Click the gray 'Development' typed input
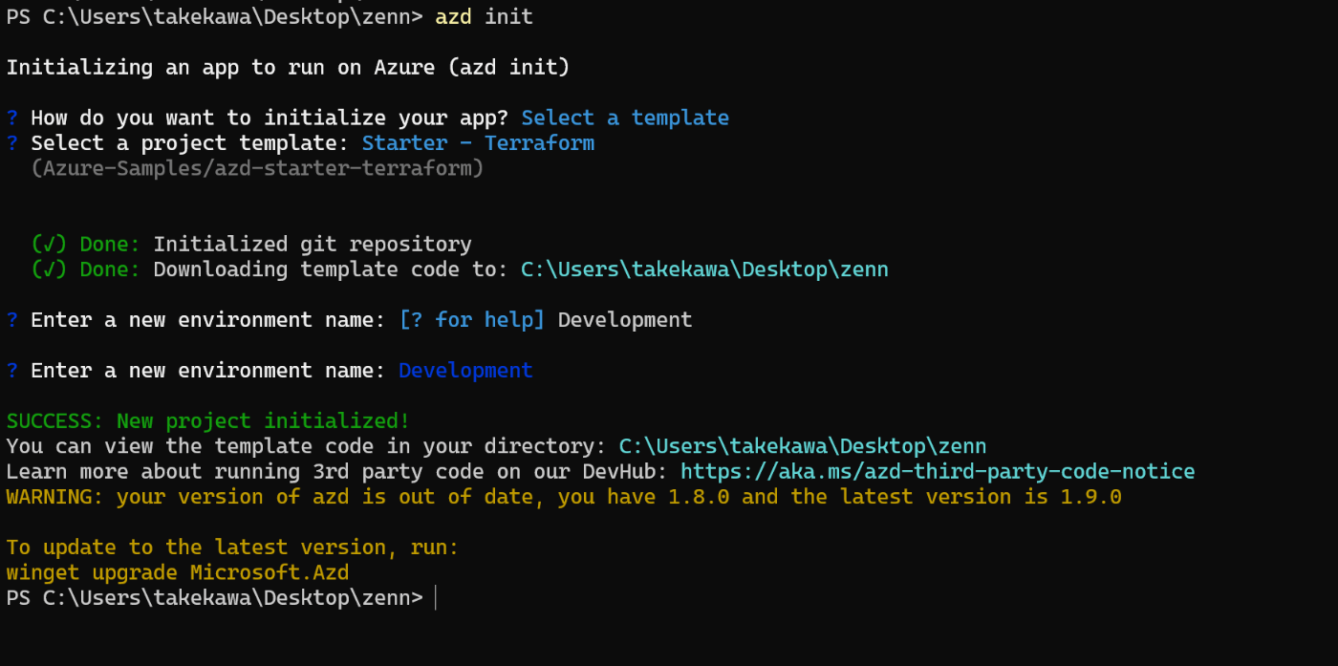The image size is (1338, 666). click(x=625, y=320)
